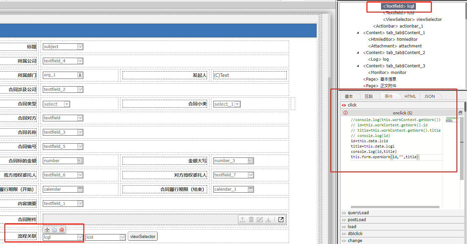
Task: Click the red code icon beside the click event
Action: tap(344, 105)
